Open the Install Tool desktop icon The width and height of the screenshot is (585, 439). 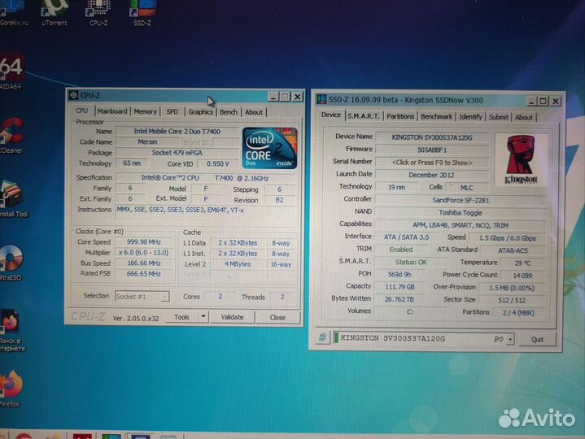click(14, 198)
